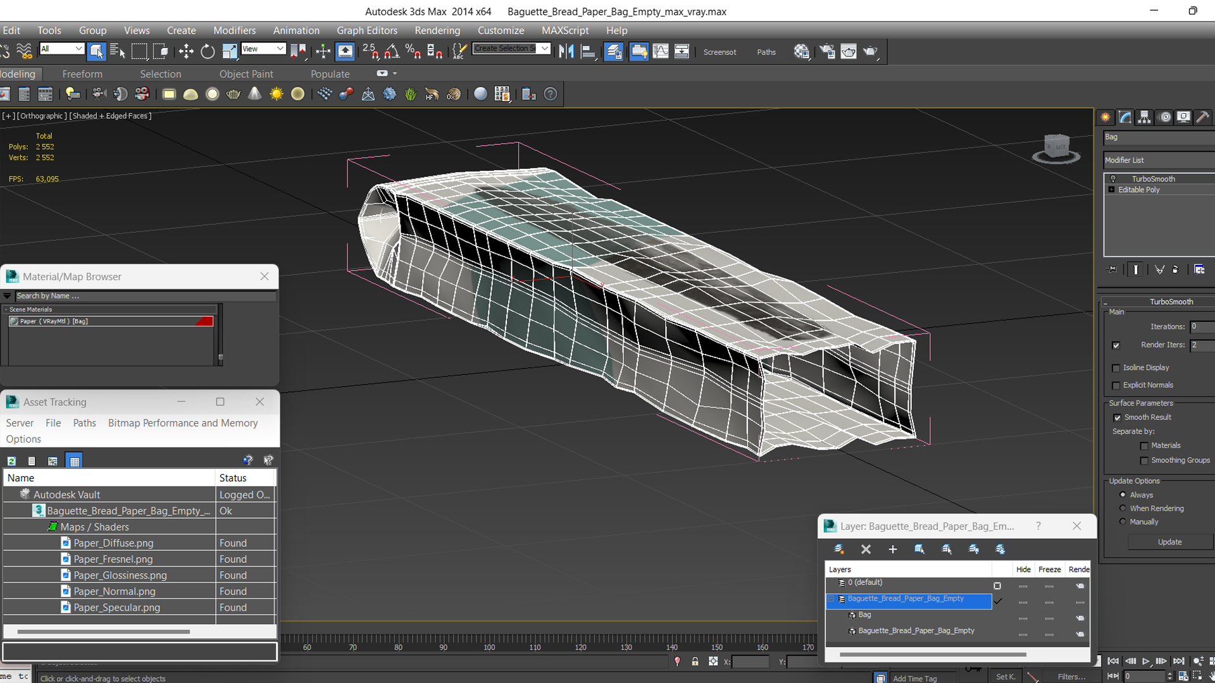Click the Paper material red swatch
Image resolution: width=1215 pixels, height=683 pixels.
(x=204, y=321)
